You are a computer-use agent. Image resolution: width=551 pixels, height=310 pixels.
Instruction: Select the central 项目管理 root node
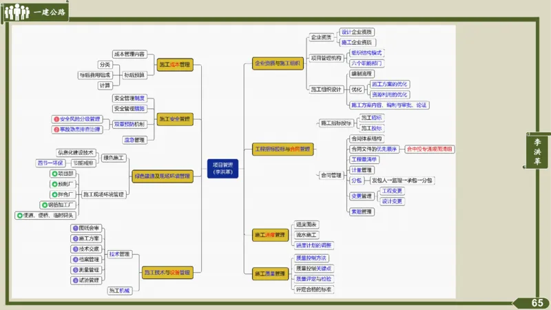pyautogui.click(x=222, y=168)
